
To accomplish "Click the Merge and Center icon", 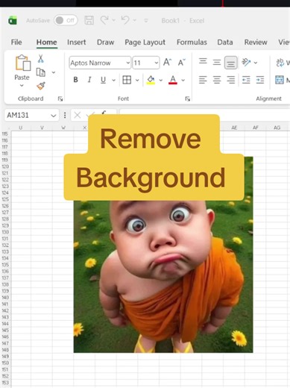I will [x=280, y=80].
